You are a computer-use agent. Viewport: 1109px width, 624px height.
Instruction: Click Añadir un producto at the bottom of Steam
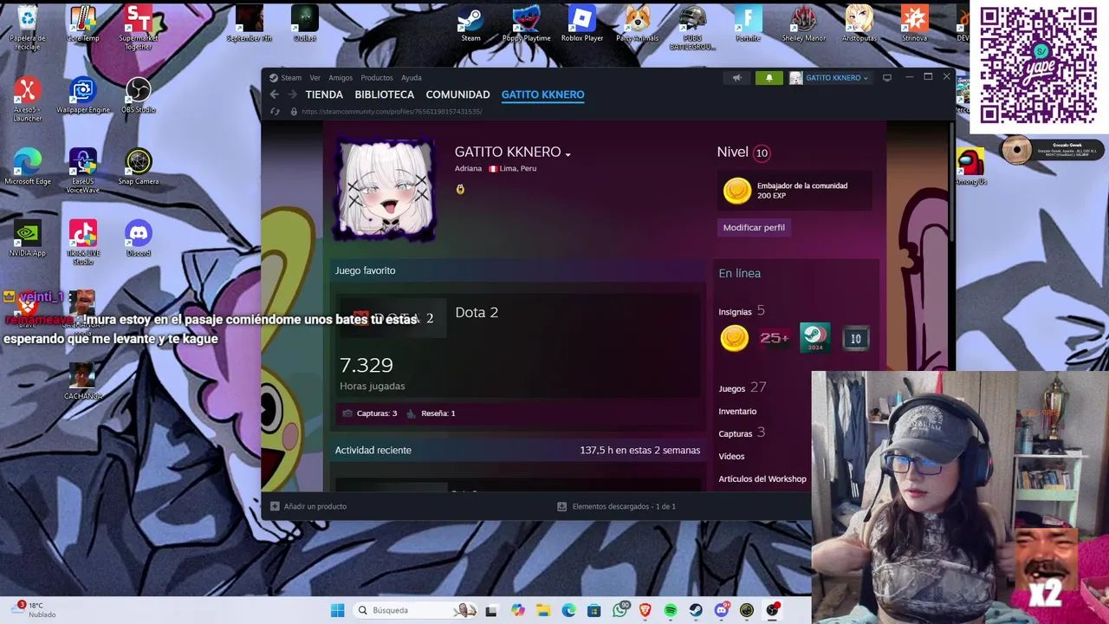click(308, 506)
